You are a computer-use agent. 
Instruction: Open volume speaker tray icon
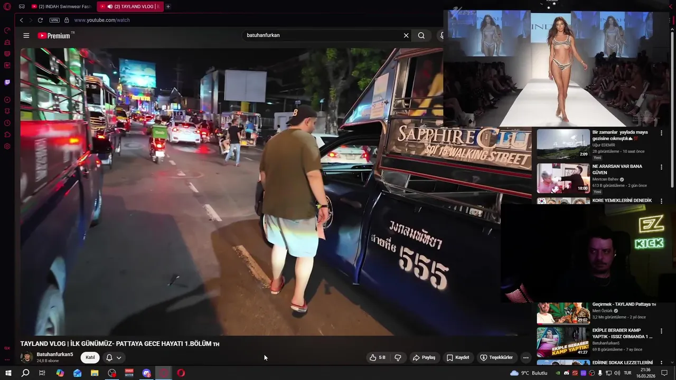coord(617,373)
